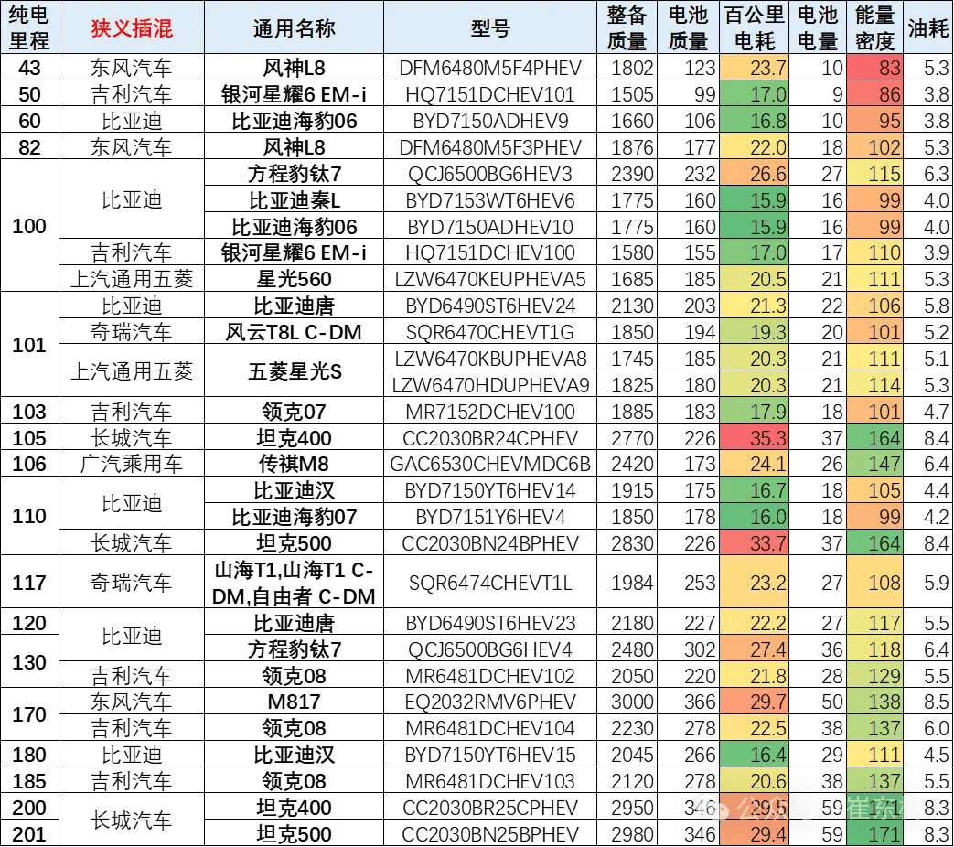Click model code MR6481DCHEV103
The image size is (954, 847).
click(490, 780)
